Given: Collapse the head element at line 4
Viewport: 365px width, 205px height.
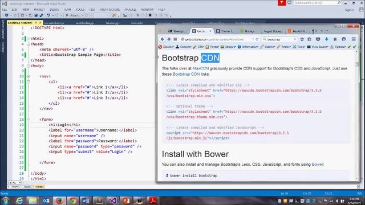Looking at the screenshot, I should [x=29, y=44].
